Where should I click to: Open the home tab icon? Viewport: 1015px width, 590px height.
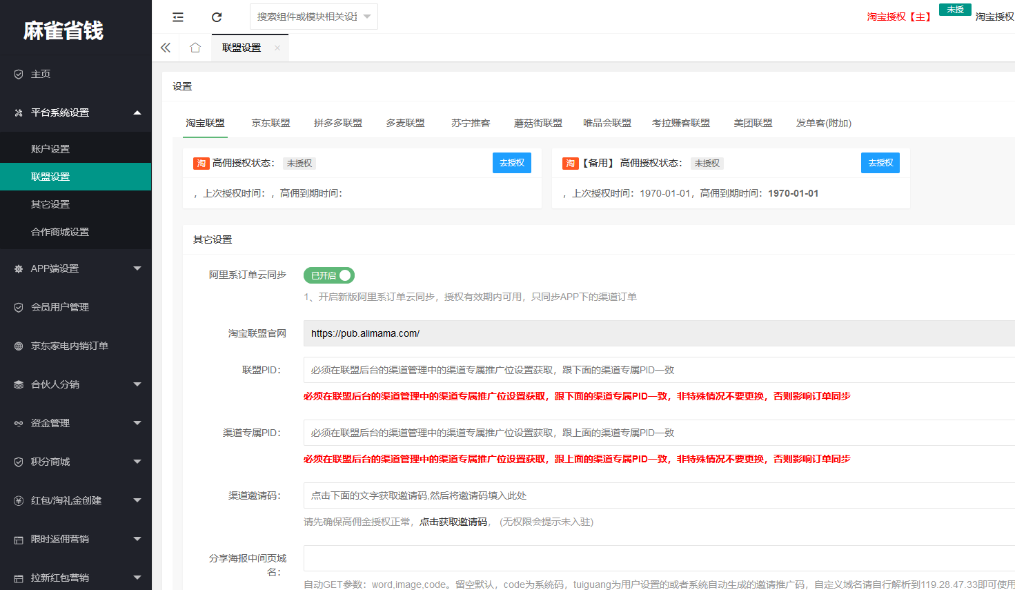click(195, 48)
